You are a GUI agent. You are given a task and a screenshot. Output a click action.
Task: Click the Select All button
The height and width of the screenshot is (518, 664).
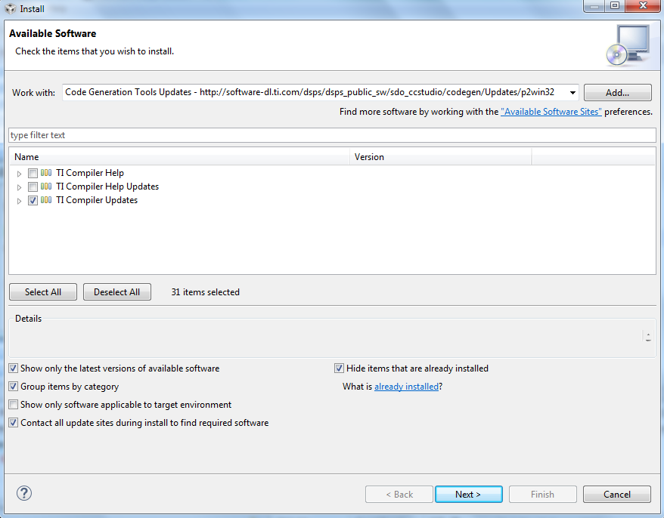(x=43, y=292)
